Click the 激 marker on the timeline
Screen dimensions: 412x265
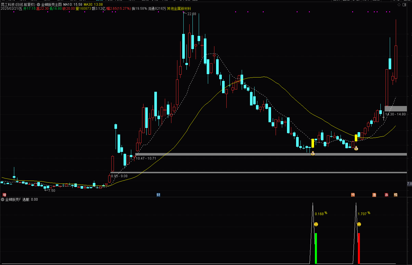pos(374,195)
